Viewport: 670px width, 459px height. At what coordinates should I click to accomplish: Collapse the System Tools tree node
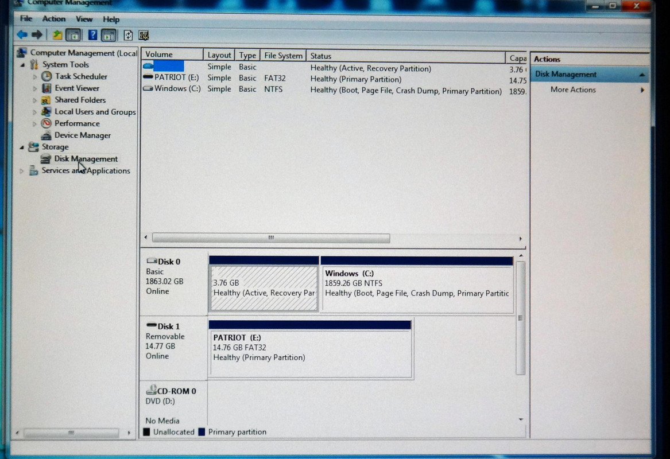click(x=22, y=65)
